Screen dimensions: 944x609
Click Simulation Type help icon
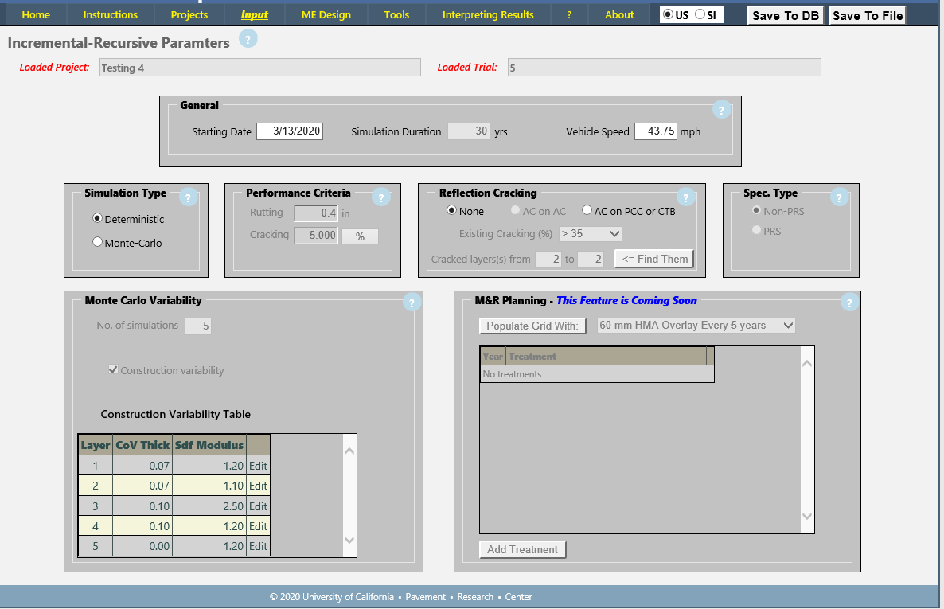[188, 198]
